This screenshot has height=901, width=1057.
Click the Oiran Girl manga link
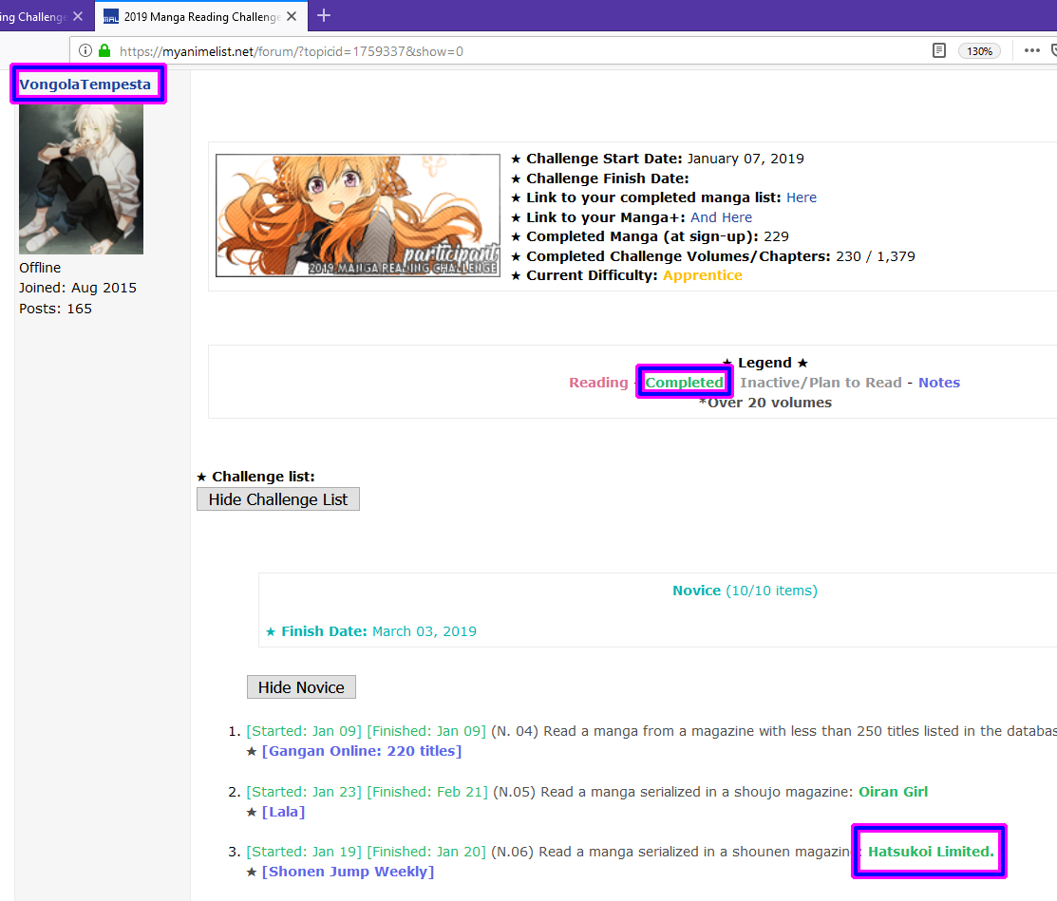[x=893, y=792]
